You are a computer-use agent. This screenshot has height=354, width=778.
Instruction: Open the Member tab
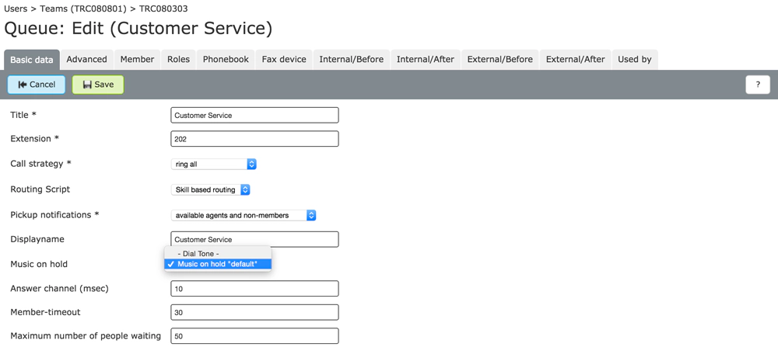[137, 60]
